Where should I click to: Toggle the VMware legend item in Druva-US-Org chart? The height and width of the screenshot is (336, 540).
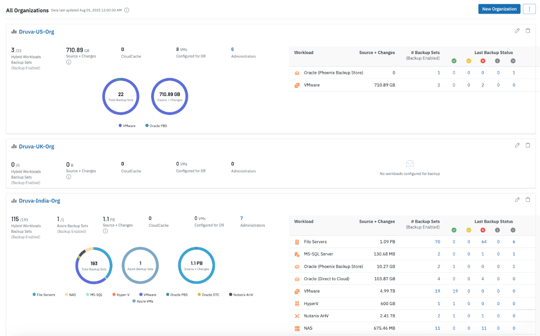(x=127, y=126)
